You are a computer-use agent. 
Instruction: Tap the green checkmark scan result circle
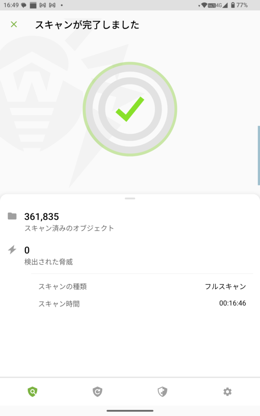(130, 109)
